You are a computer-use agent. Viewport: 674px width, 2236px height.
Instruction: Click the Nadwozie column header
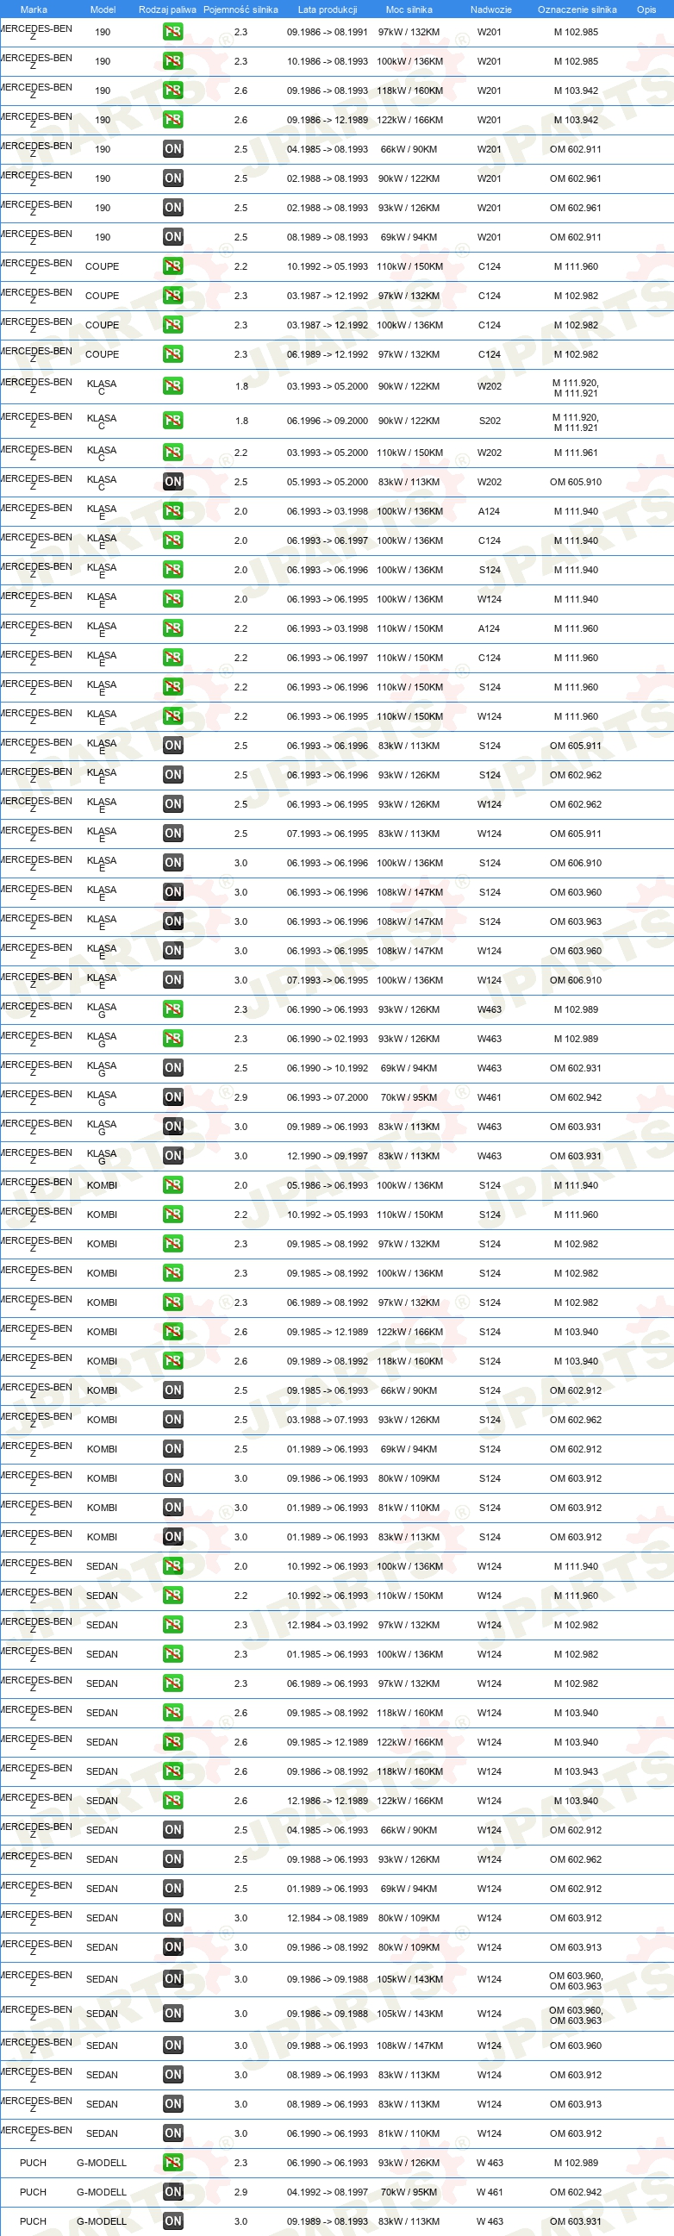pyautogui.click(x=491, y=9)
